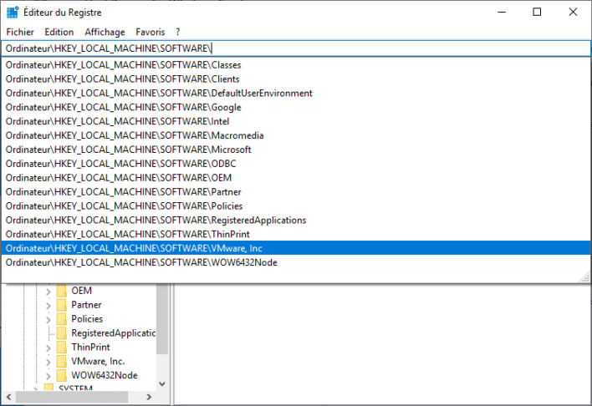Click the ThinPrint folder icon
The image size is (592, 406).
[x=62, y=348]
